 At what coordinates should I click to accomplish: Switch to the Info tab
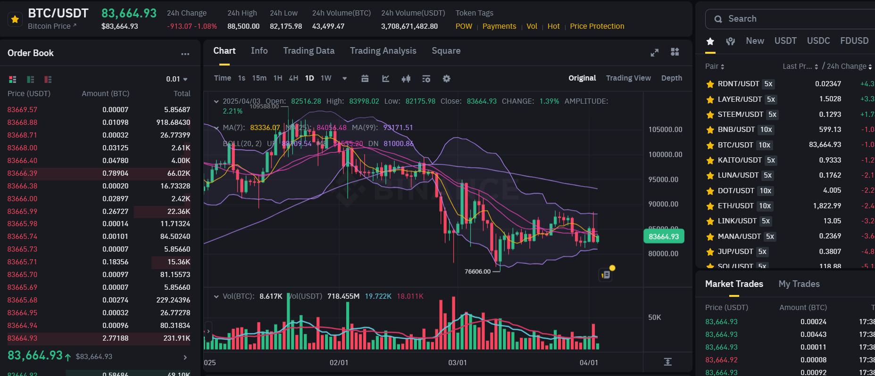pyautogui.click(x=259, y=51)
